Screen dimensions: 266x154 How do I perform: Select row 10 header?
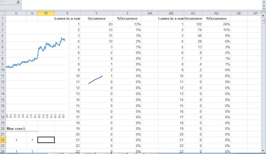tap(3, 70)
